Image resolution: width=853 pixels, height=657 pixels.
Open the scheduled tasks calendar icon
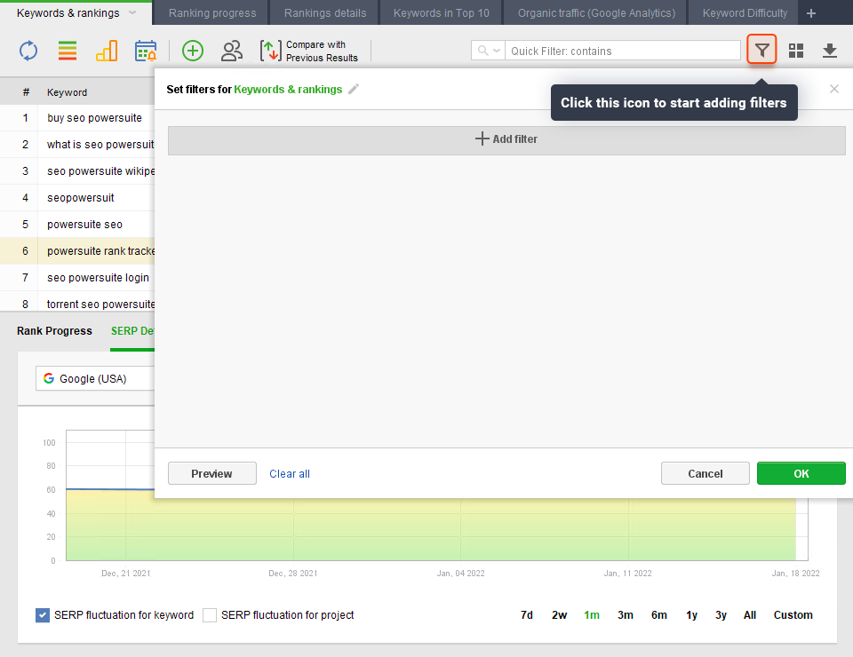(x=146, y=51)
